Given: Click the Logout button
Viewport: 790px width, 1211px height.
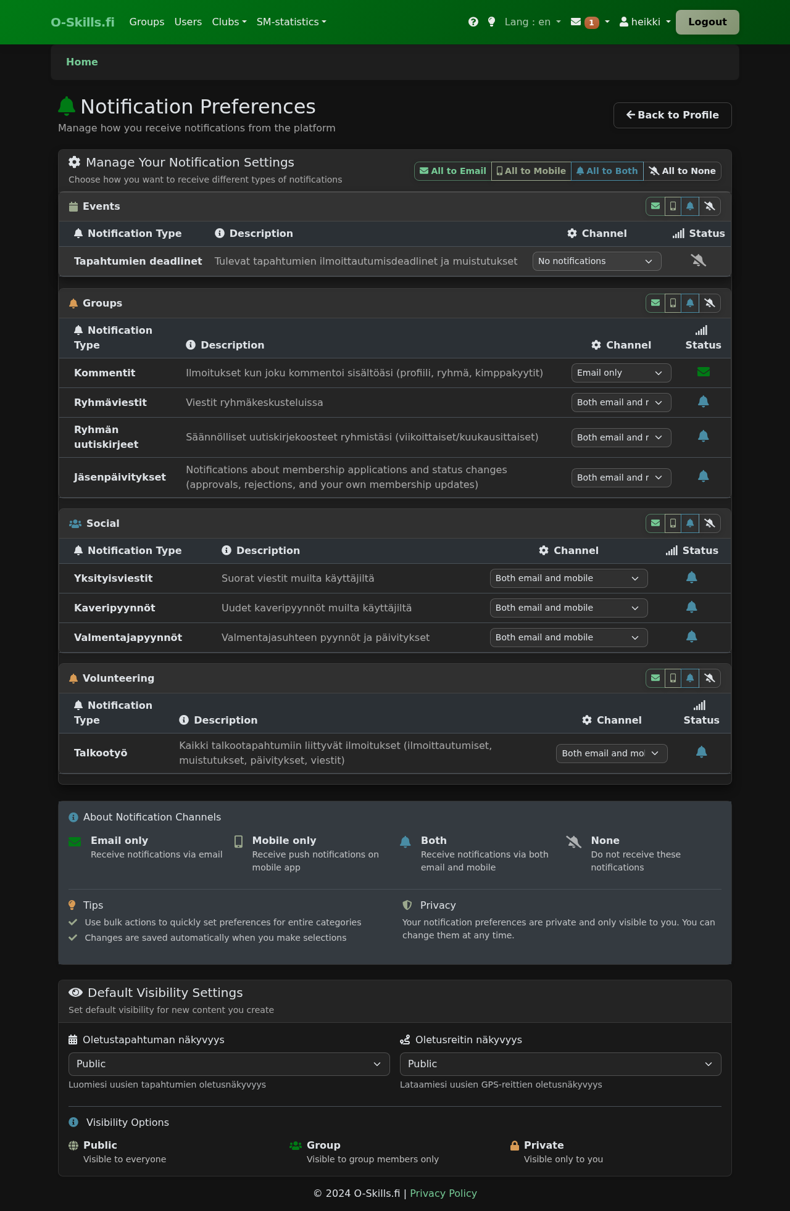Looking at the screenshot, I should pyautogui.click(x=707, y=22).
